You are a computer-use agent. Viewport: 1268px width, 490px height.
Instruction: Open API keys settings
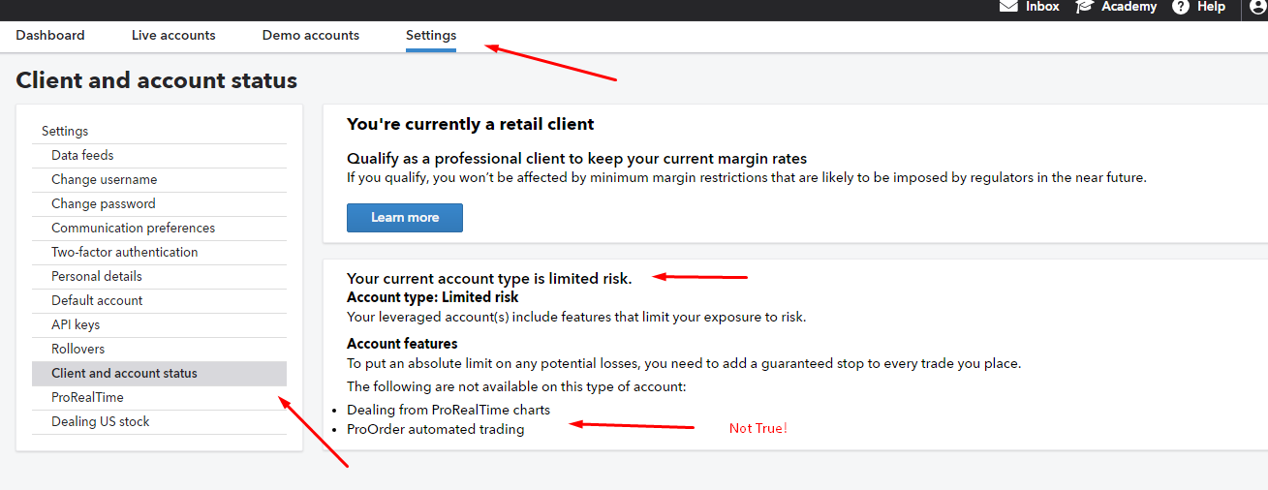click(76, 324)
